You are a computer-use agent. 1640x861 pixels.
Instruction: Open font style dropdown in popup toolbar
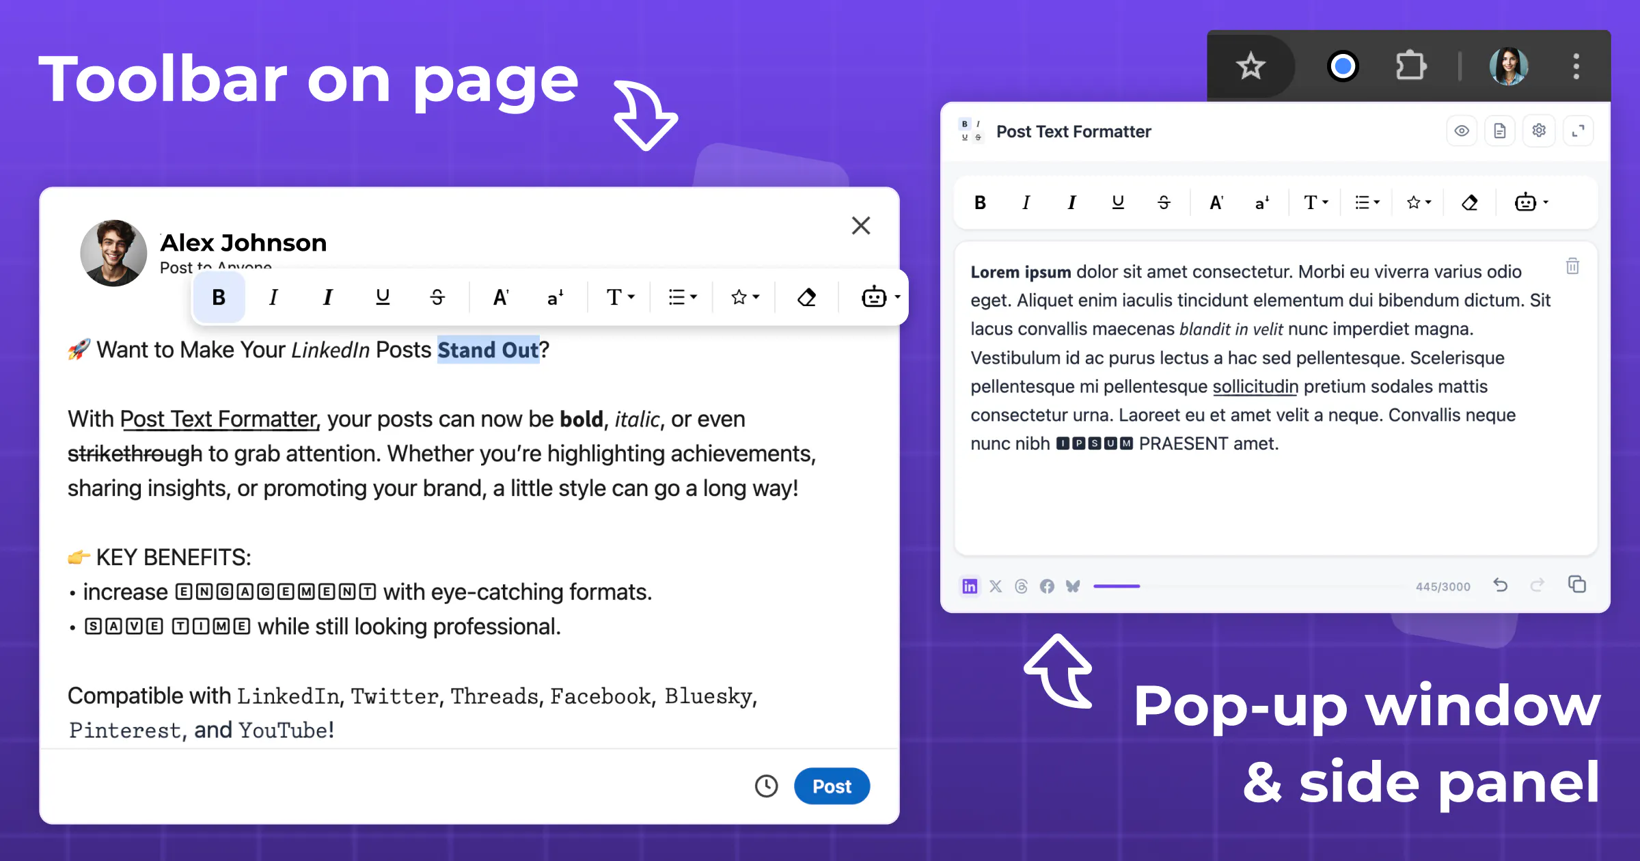click(x=1315, y=202)
